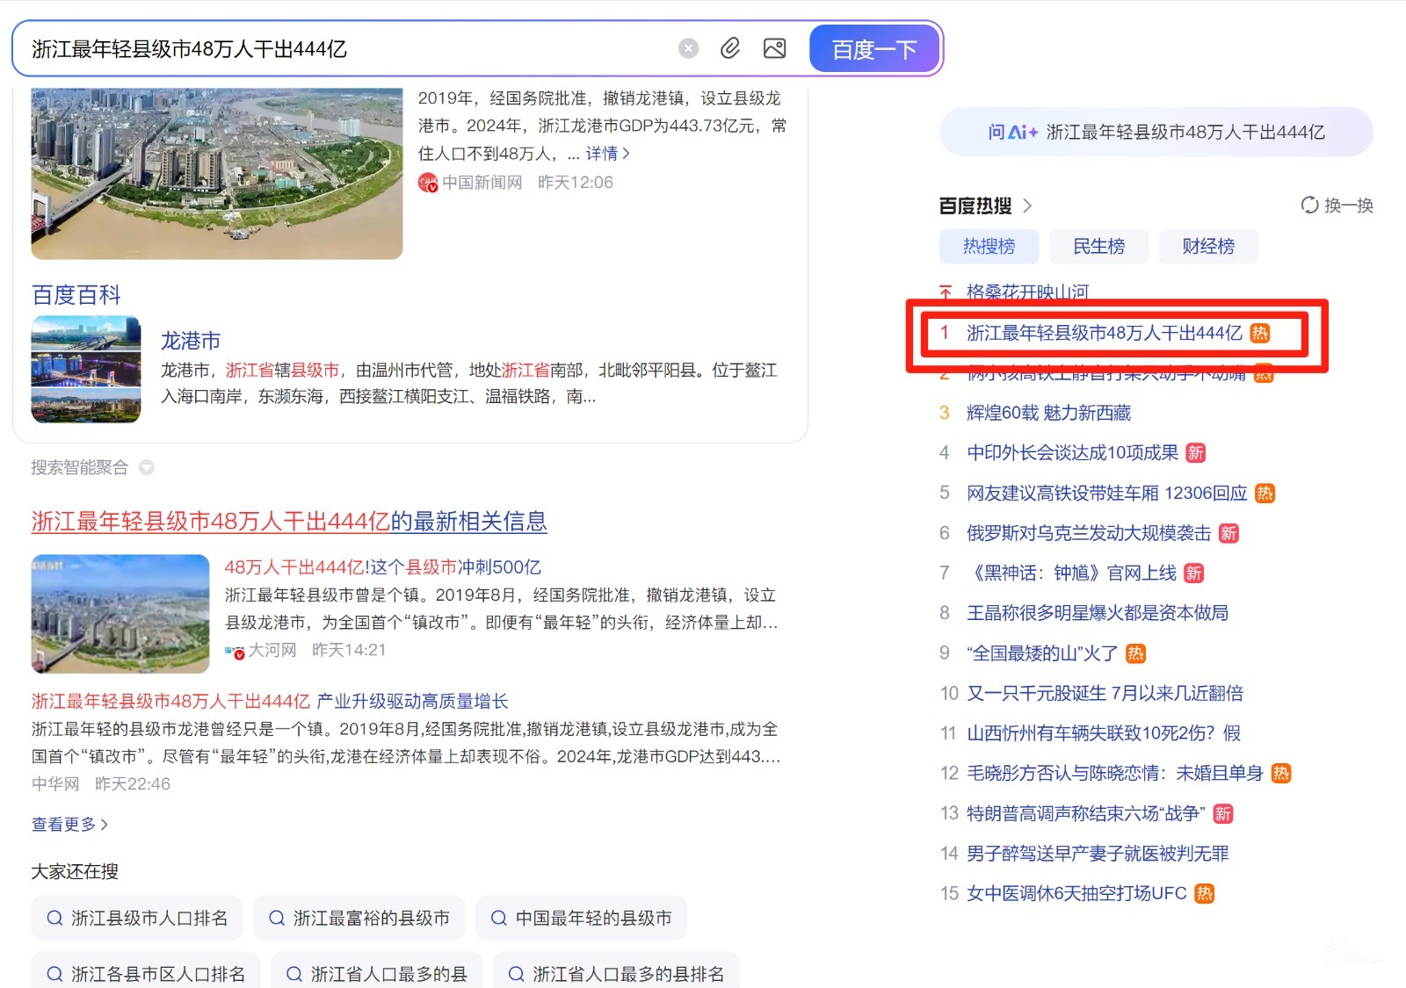Click 热 badge on 高铁带娃车厢 item
This screenshot has height=988, width=1406.
(x=1265, y=494)
